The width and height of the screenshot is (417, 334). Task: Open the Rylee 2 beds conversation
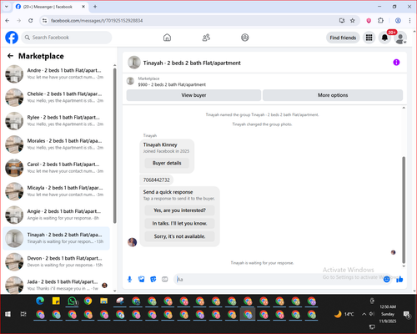(57, 121)
